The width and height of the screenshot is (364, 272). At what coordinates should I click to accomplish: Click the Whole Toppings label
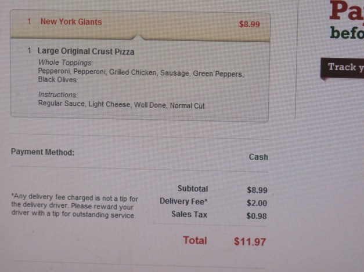(x=66, y=62)
